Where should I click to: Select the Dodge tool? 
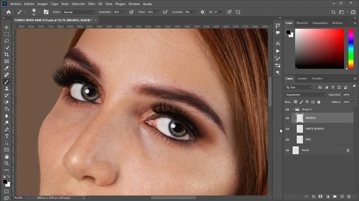point(6,123)
